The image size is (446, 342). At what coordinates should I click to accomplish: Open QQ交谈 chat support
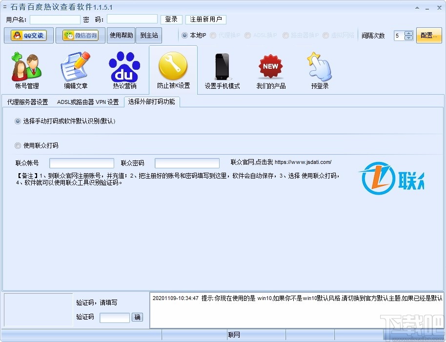28,35
